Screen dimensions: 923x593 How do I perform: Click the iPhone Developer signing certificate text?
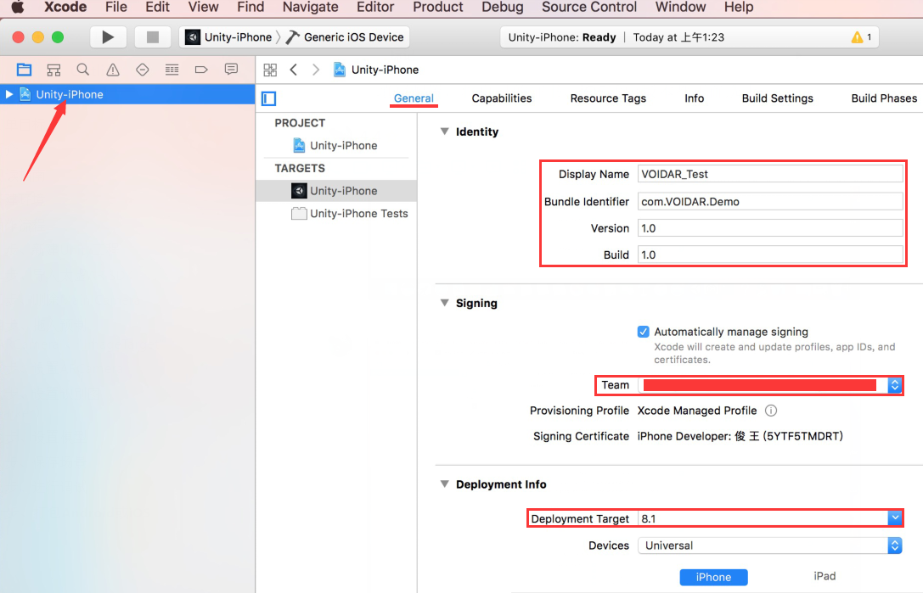740,436
